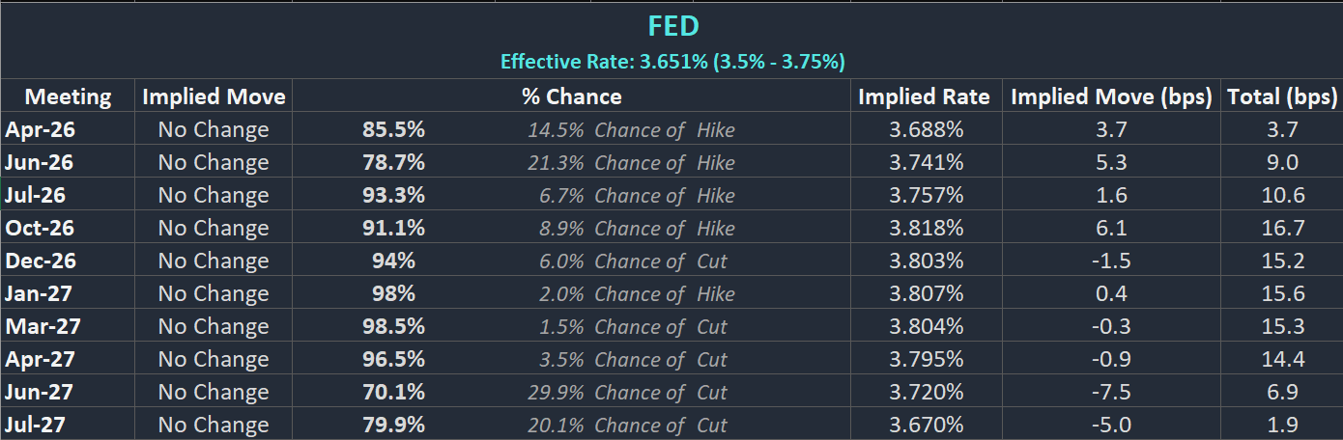The image size is (1343, 440).
Task: Select the Effective Rate 3.651% subtitle
Action: click(x=671, y=62)
